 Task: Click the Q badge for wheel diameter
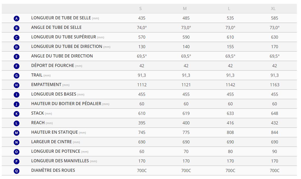pos(16,171)
